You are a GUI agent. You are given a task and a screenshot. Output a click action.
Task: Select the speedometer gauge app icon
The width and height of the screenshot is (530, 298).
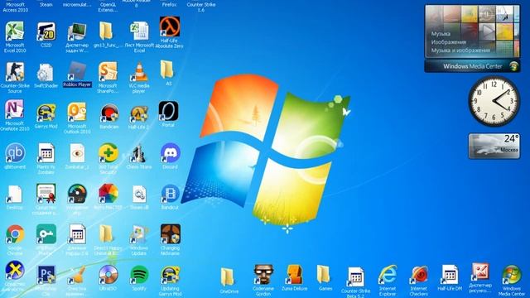point(77,194)
